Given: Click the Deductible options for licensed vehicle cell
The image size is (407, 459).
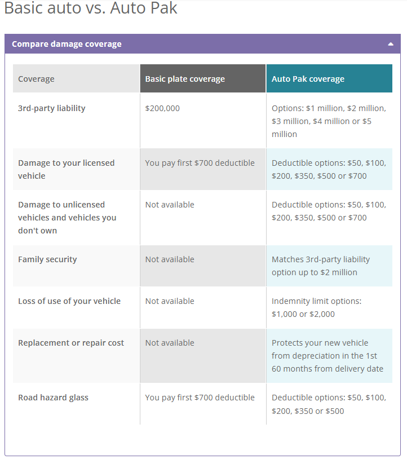Looking at the screenshot, I should coord(329,169).
